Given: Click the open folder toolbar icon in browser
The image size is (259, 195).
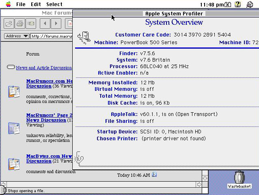Looking at the screenshot, I should pos(9,24).
